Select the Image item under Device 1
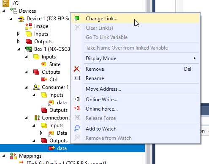Image resolution: width=209 pixels, height=164 pixels. tap(41, 26)
